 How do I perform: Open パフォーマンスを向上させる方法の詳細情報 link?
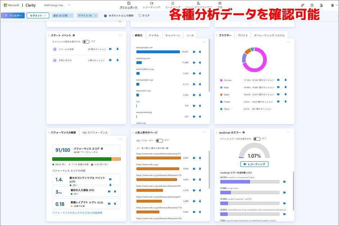pyautogui.click(x=77, y=213)
